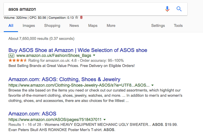Open the Settings menu

[x=158, y=26]
